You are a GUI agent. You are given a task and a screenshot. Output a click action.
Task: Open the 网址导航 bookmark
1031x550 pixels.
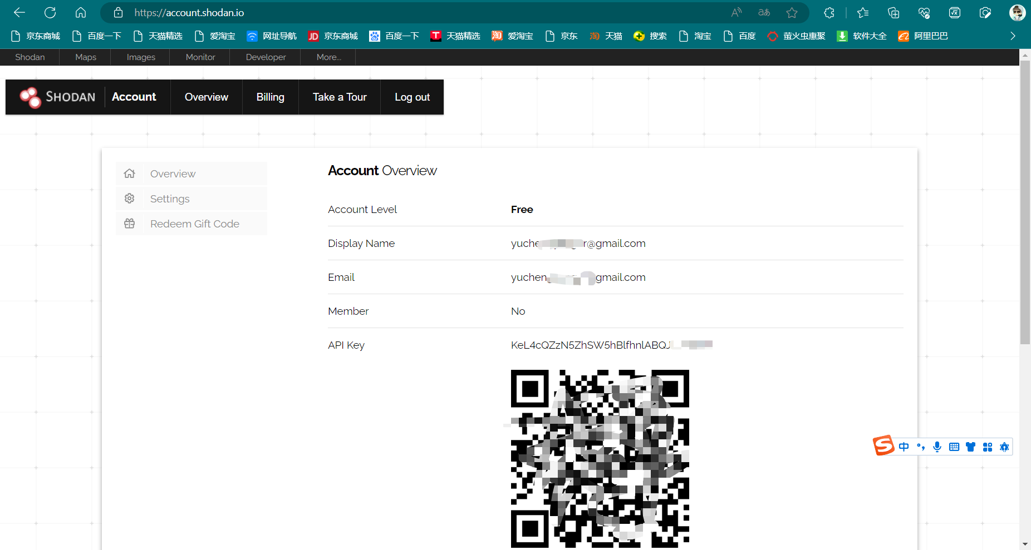click(272, 36)
